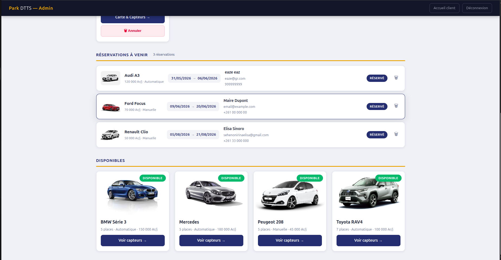The height and width of the screenshot is (260, 501).
Task: Click the Déconnexion button
Action: (477, 8)
